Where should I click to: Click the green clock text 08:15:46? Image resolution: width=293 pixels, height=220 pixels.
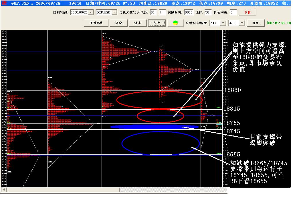pos(276,23)
